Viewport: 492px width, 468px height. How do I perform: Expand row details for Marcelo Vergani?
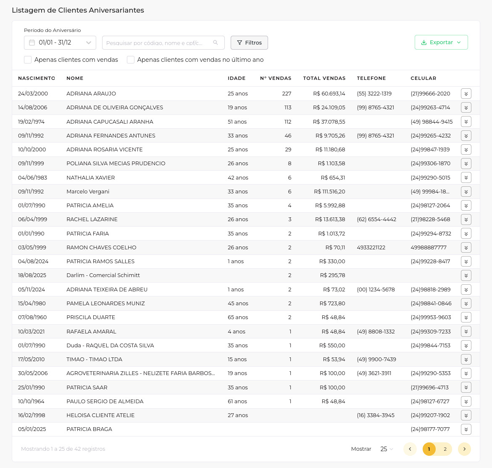pos(466,192)
